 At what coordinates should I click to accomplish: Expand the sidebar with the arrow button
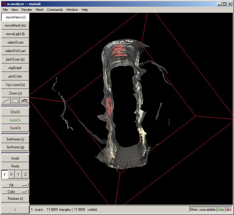(15, 209)
